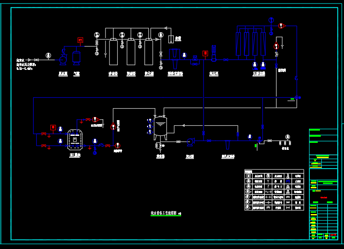Screen dimensions: 344x249
Task: Select the third tall softener tank
Action: pos(149,52)
